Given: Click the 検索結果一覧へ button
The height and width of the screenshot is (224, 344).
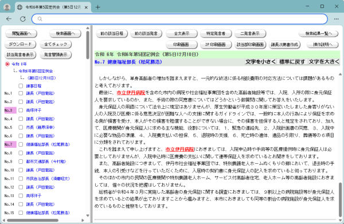Looking at the screenshot, I should (x=319, y=34).
